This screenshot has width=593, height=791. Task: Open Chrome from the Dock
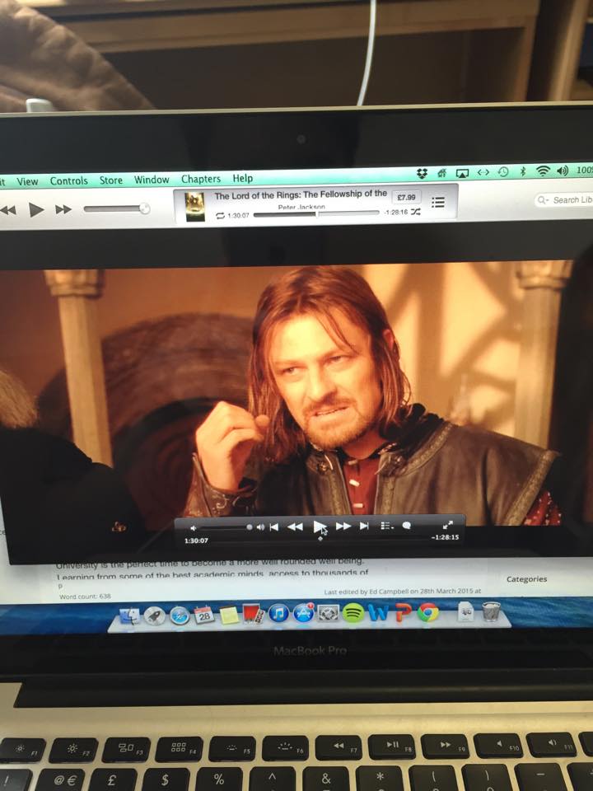coord(427,613)
